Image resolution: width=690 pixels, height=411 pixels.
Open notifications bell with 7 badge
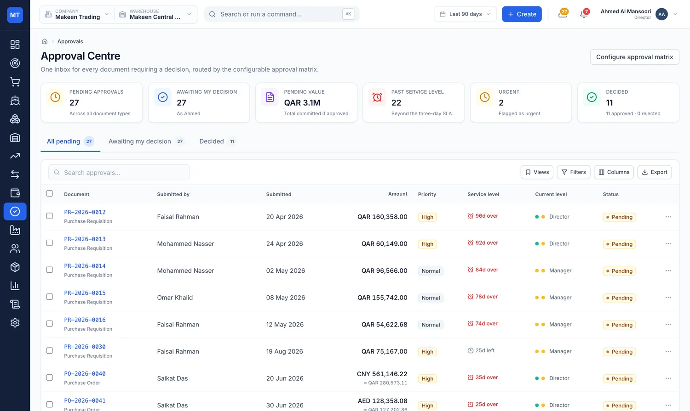pyautogui.click(x=584, y=14)
